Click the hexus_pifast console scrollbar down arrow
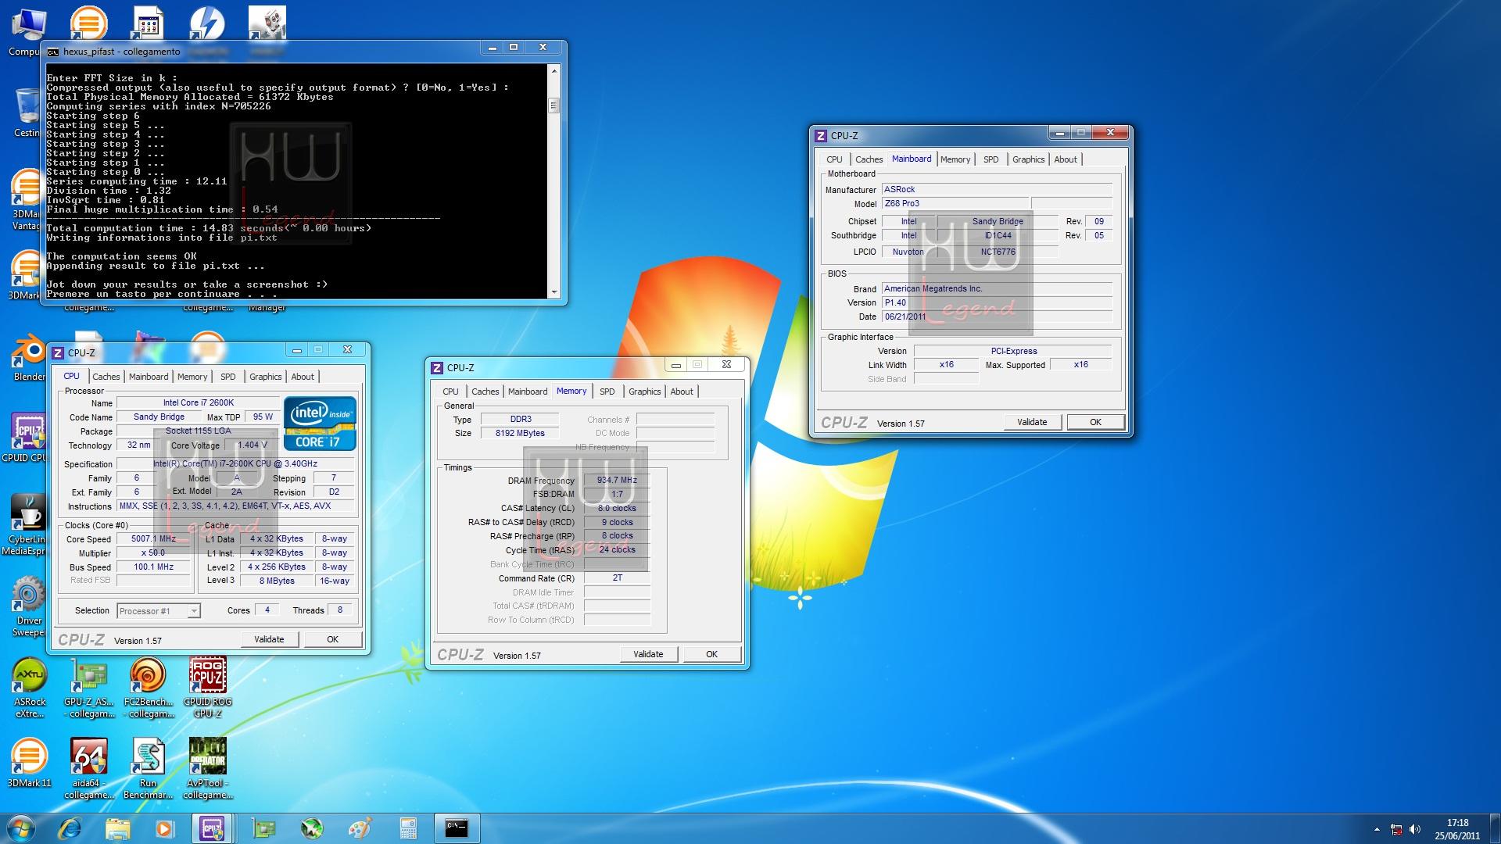Screen dimensions: 1501x844 point(554,292)
